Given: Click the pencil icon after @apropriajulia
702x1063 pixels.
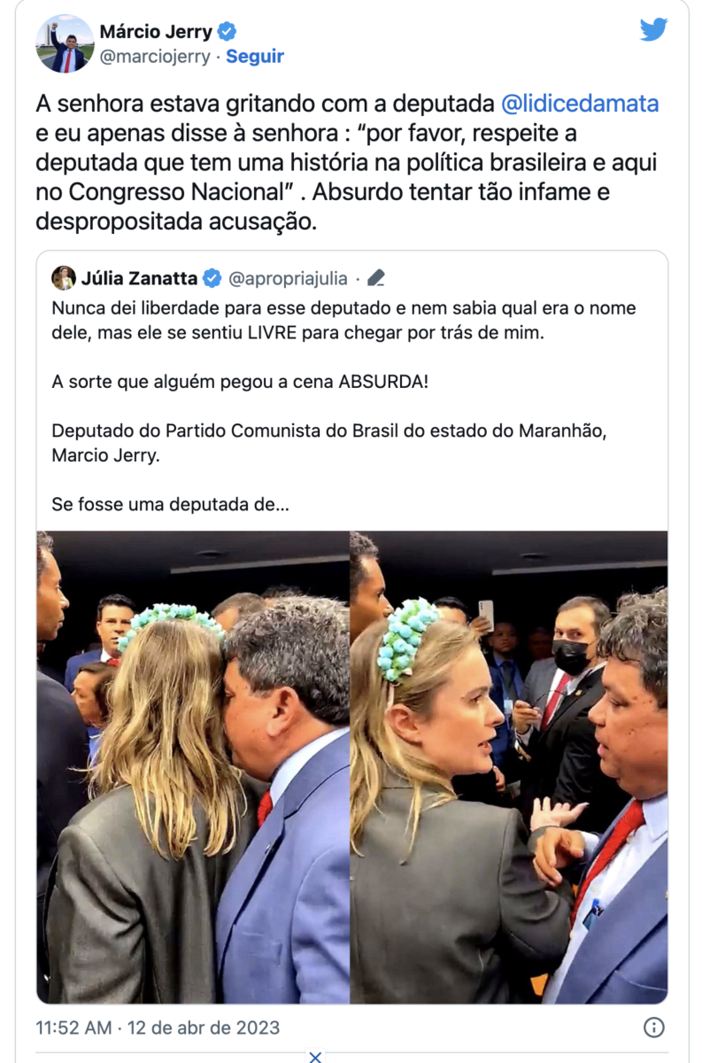Looking at the screenshot, I should [375, 278].
